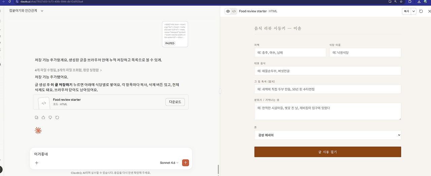Click the text '저장 기능 추가됐어요.'
The height and width of the screenshot is (176, 431).
point(51,77)
